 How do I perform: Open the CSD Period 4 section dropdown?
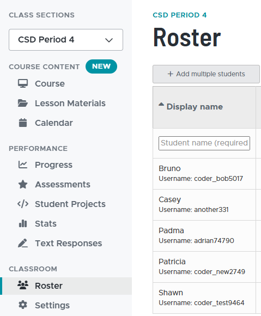coord(66,40)
